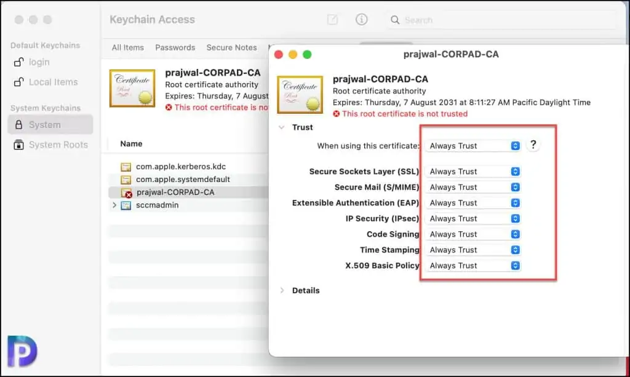Click the prajwal-CORPAD-CA heading in main window
Image resolution: width=630 pixels, height=377 pixels.
[213, 73]
